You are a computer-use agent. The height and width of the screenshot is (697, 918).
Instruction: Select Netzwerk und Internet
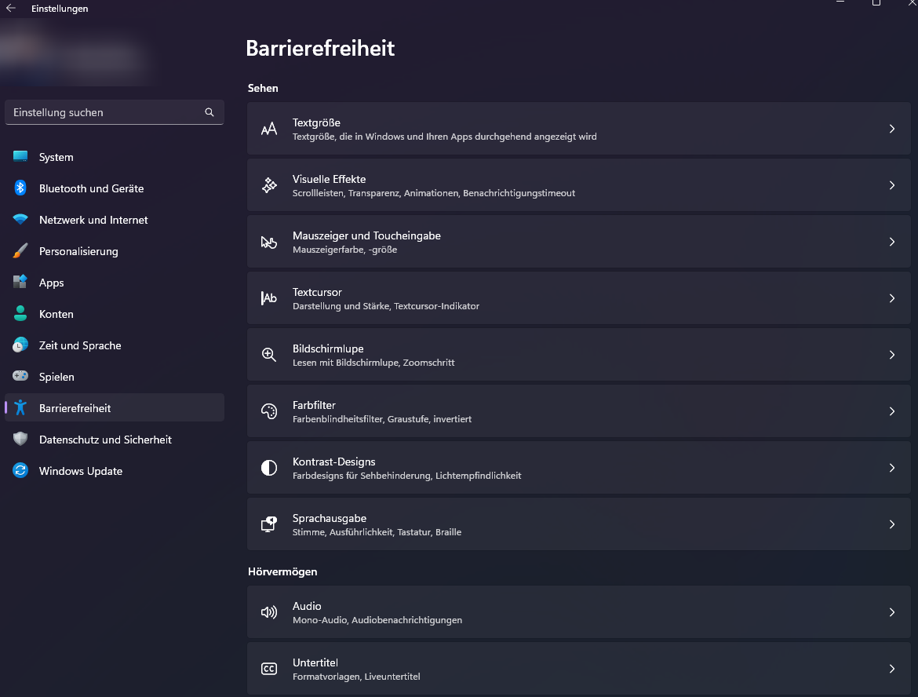tap(93, 220)
